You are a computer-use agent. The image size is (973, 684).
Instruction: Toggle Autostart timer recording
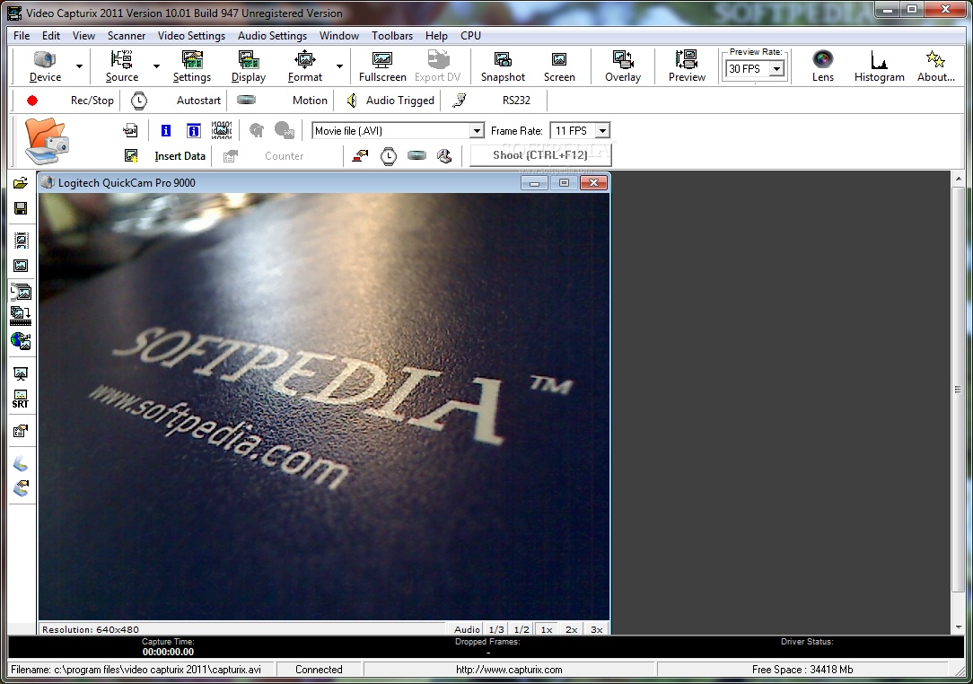click(x=175, y=101)
